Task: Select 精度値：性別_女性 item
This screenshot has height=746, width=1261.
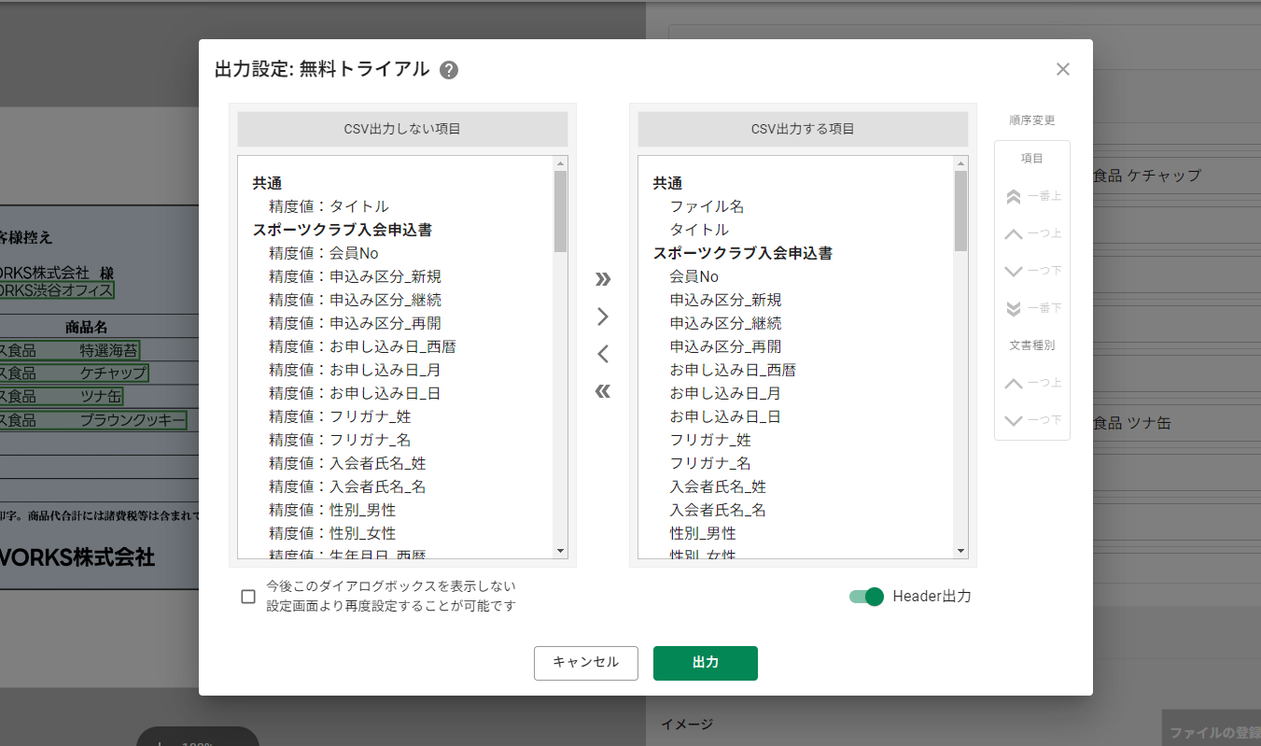Action: [x=332, y=533]
